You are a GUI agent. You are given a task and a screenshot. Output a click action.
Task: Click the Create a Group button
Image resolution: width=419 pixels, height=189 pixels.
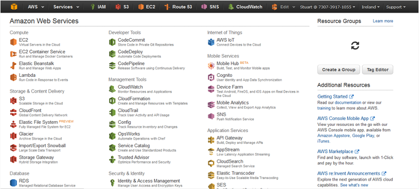pyautogui.click(x=338, y=70)
